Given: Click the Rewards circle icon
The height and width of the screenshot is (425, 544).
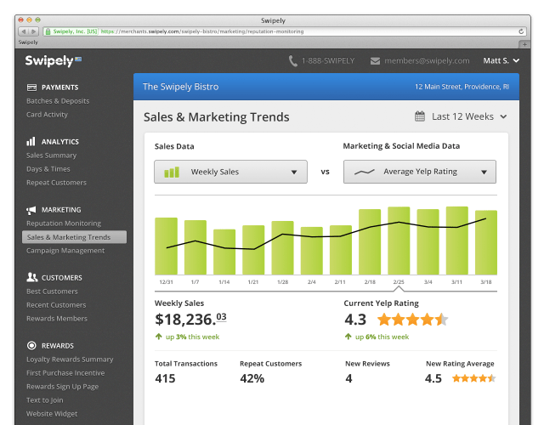Looking at the screenshot, I should tap(31, 346).
